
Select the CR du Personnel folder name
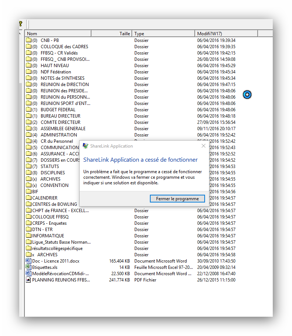(x=57, y=141)
